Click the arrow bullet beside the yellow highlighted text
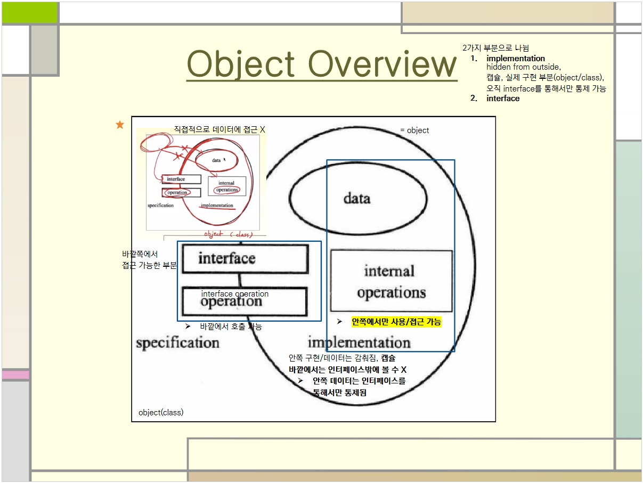The width and height of the screenshot is (643, 483). coord(339,322)
